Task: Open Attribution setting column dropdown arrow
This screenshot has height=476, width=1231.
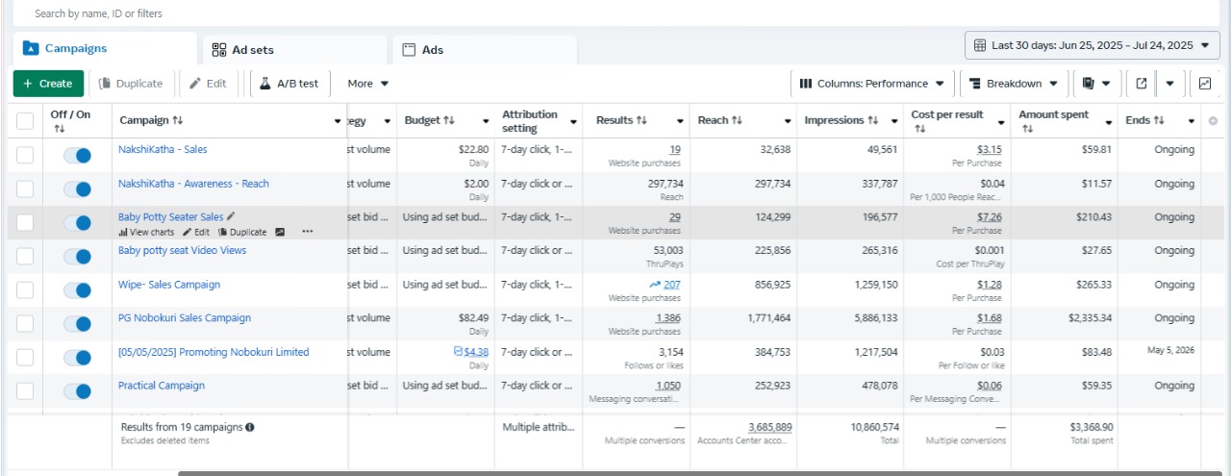Action: (573, 121)
